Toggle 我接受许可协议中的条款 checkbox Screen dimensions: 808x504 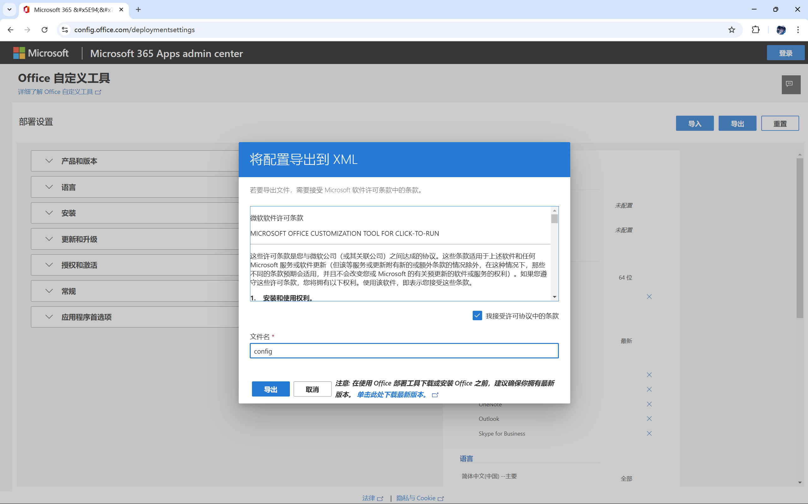(477, 316)
